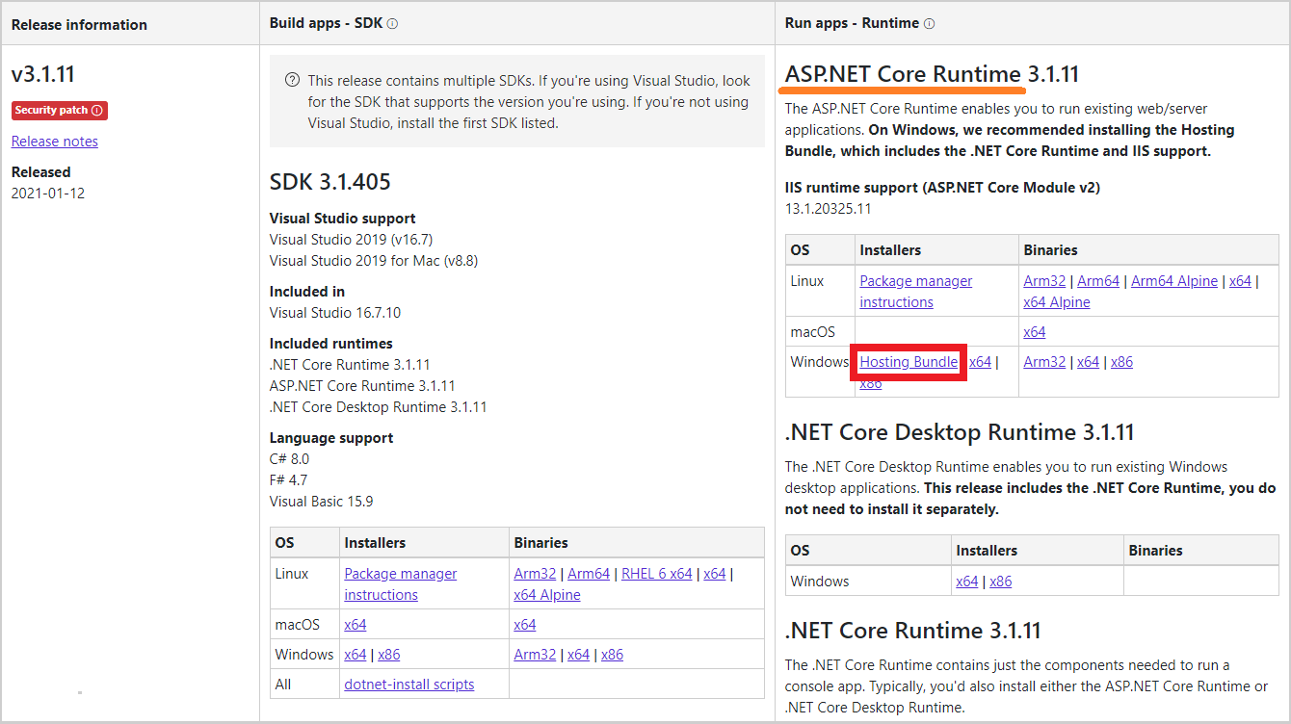Download SDK Windows x86 binaries
The image size is (1291, 724).
pos(613,655)
